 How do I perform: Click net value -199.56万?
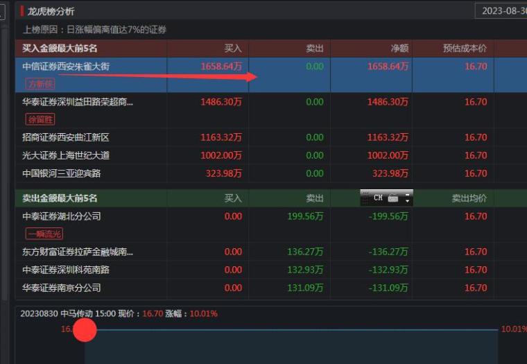pos(388,216)
